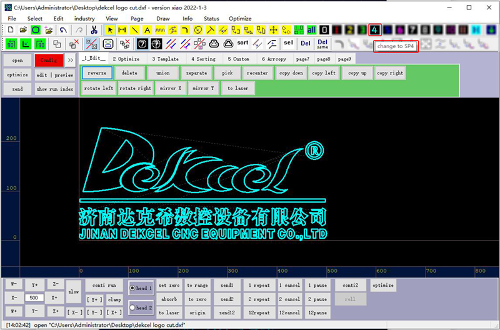The image size is (500, 330).
Task: Click the 'reverse' button
Action: (97, 73)
